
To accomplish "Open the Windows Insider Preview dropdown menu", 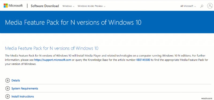I will [91, 6].
